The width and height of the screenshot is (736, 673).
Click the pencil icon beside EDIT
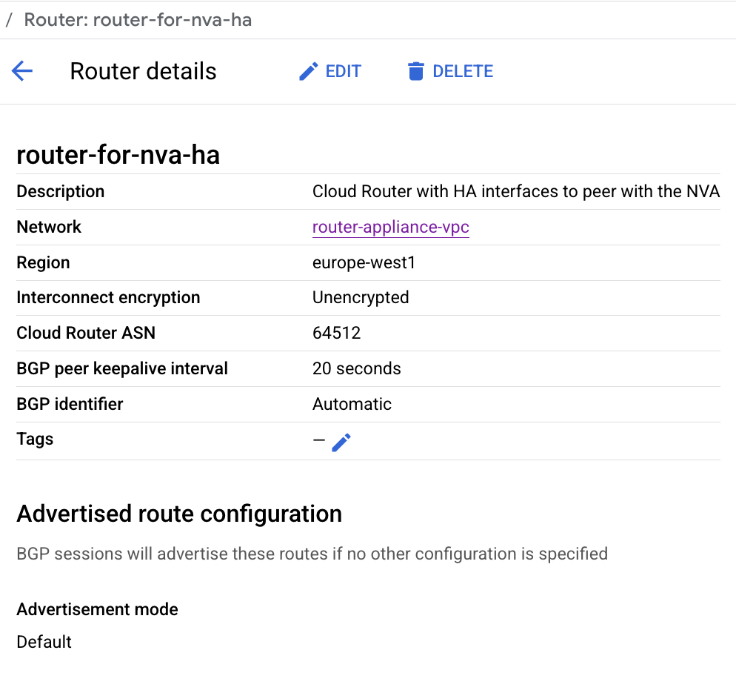coord(308,71)
